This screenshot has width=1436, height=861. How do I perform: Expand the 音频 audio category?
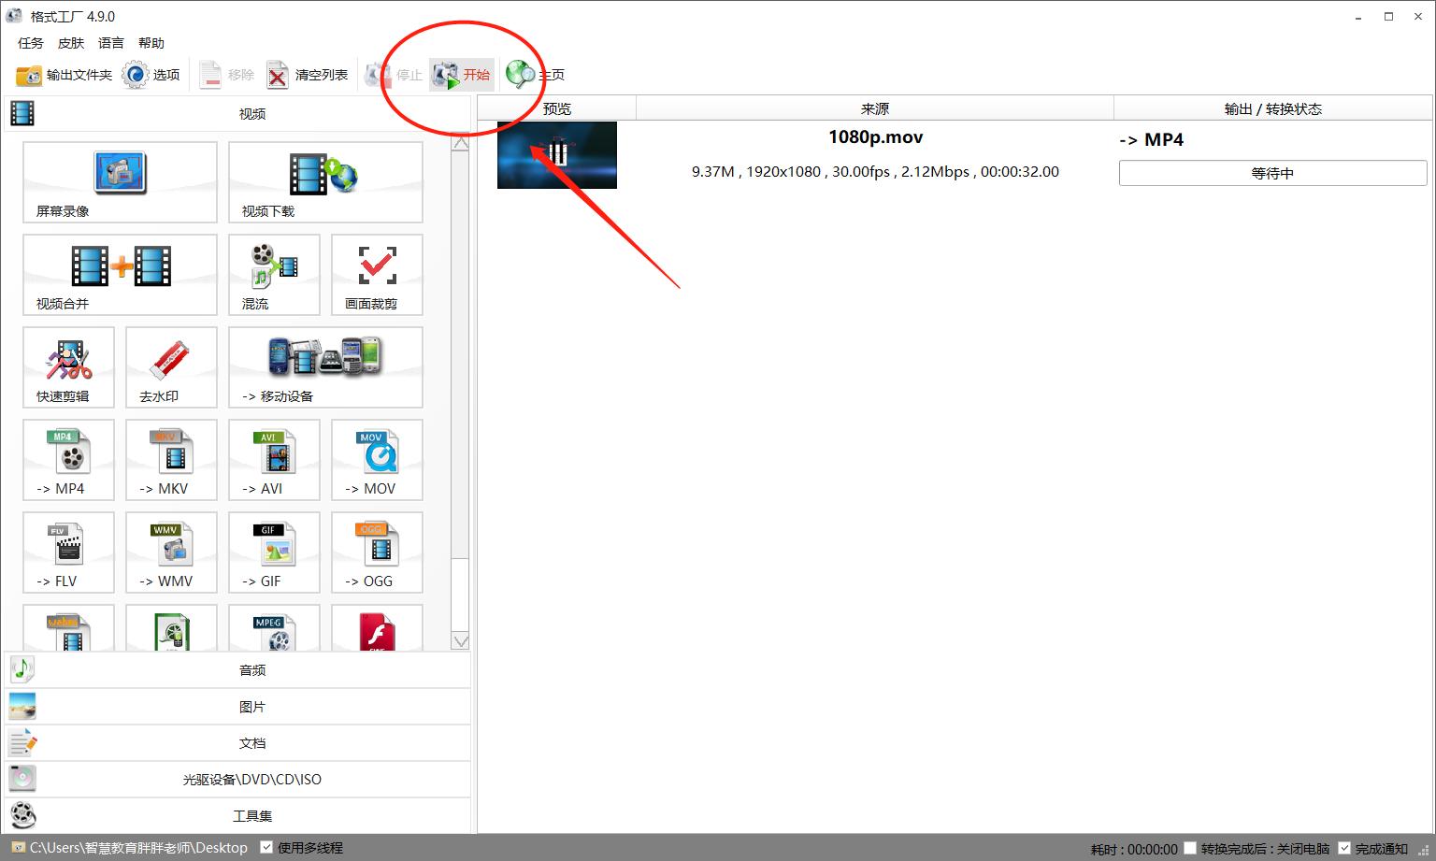237,669
